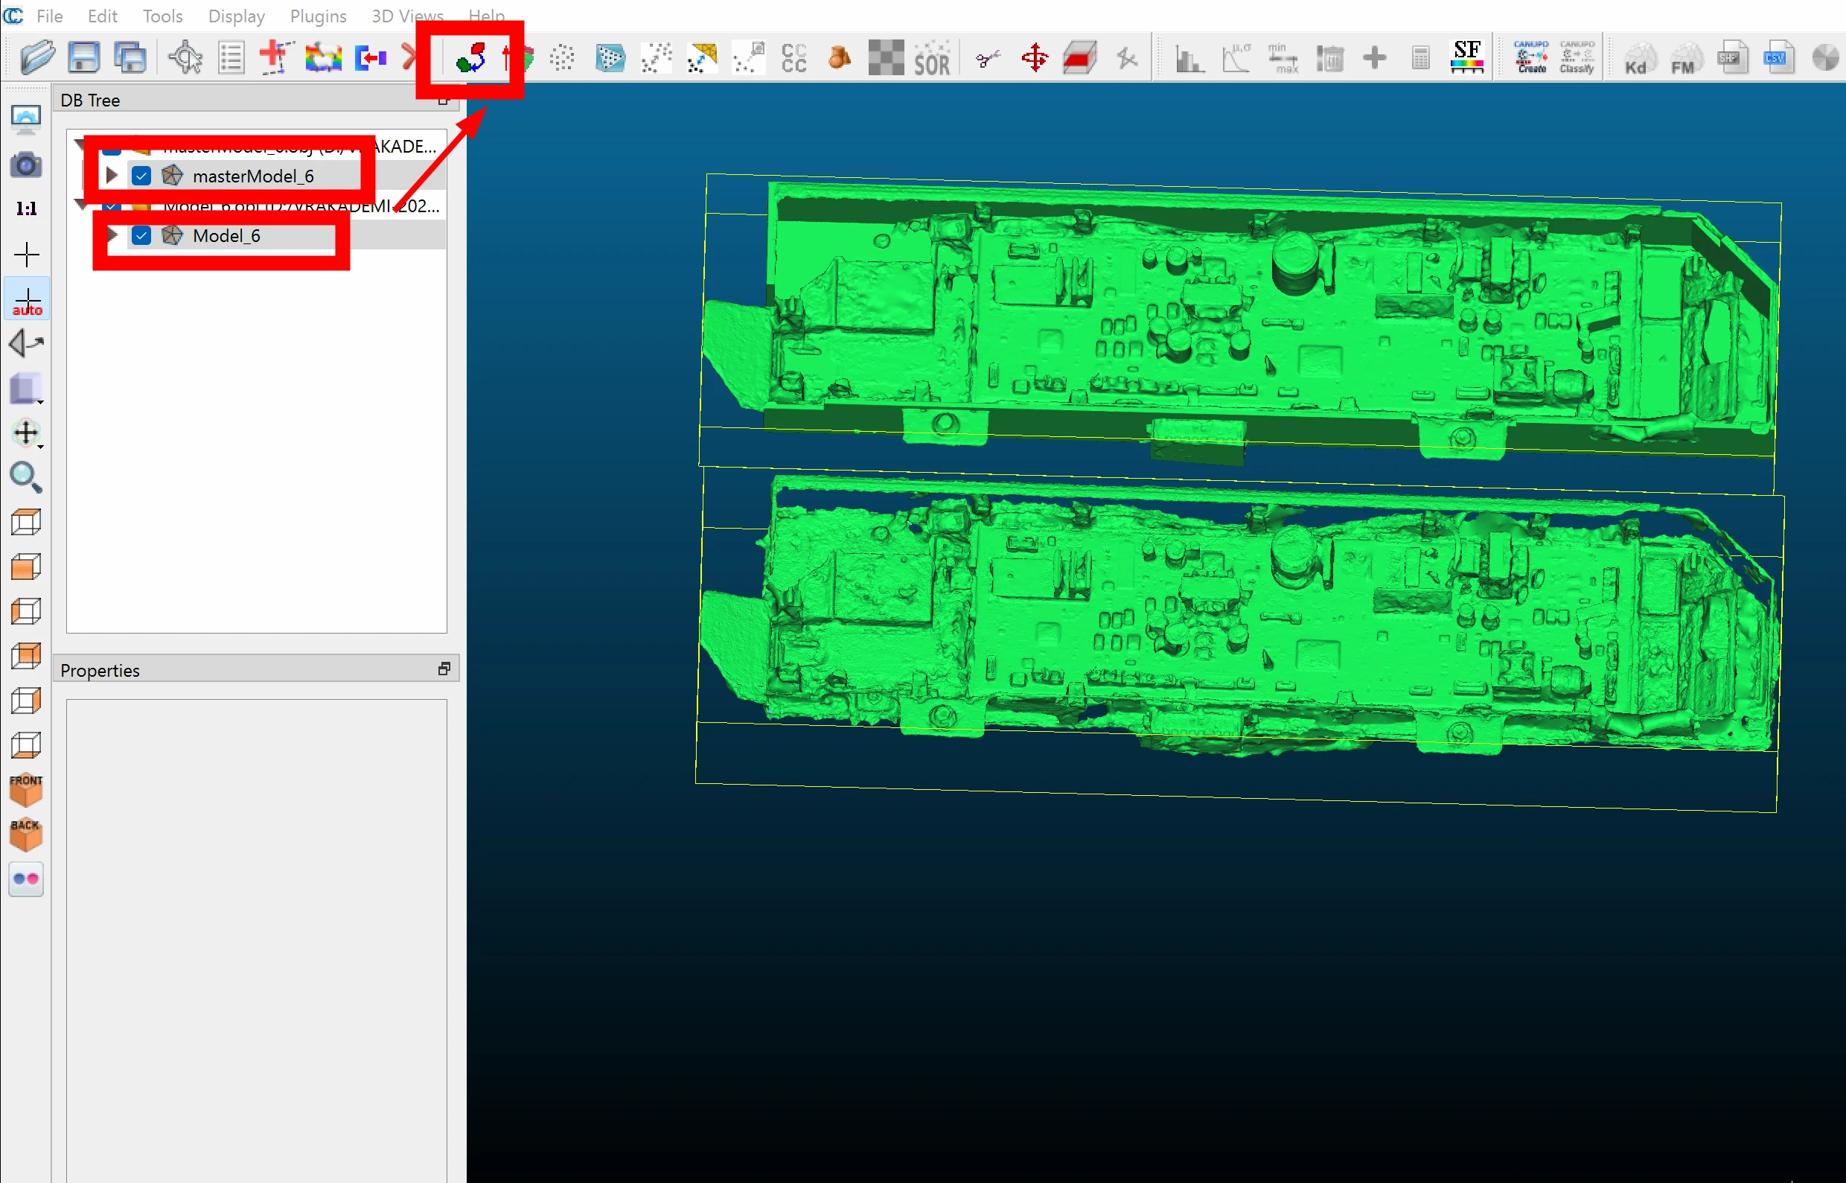Image resolution: width=1846 pixels, height=1183 pixels.
Task: Click the camera snapshot icon in sidebar
Action: [26, 165]
